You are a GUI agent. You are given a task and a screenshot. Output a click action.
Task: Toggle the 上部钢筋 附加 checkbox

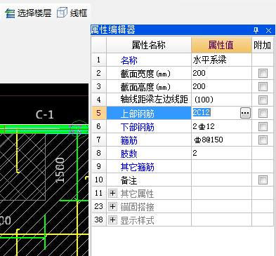click(263, 114)
